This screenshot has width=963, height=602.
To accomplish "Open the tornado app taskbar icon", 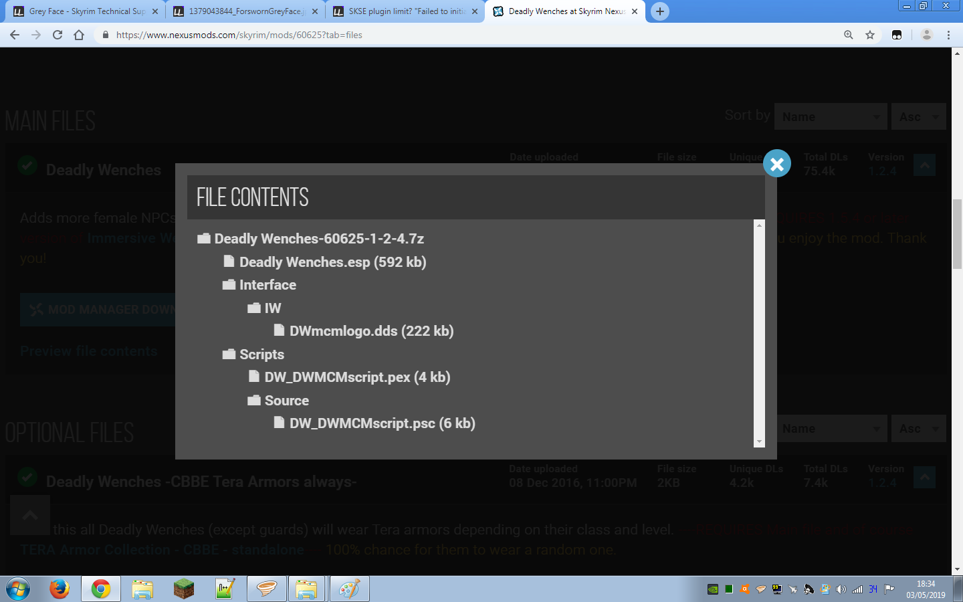I will click(x=266, y=589).
